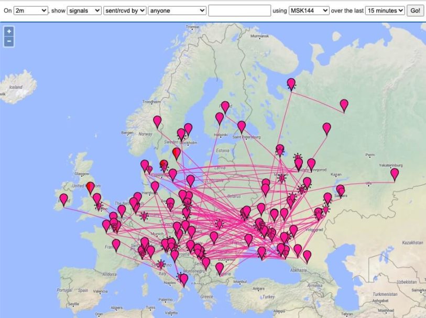Click the marker in Norway north of Bergen
426x318 pixels.
click(157, 121)
